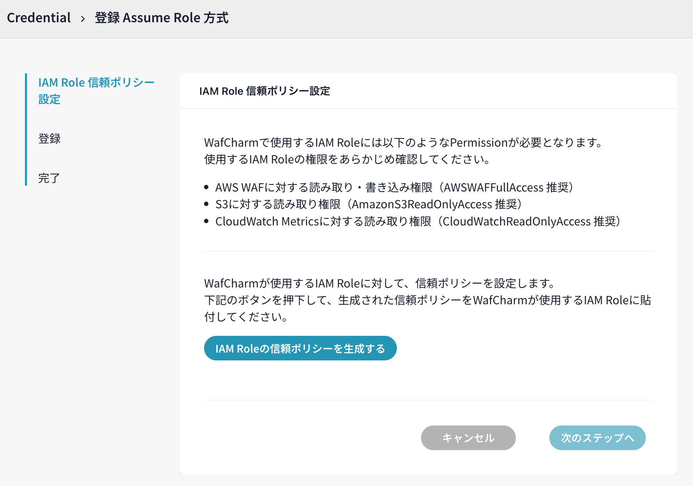The image size is (693, 486).
Task: Click the bullet dot beside CloudWatch Metrics item
Action: click(206, 221)
